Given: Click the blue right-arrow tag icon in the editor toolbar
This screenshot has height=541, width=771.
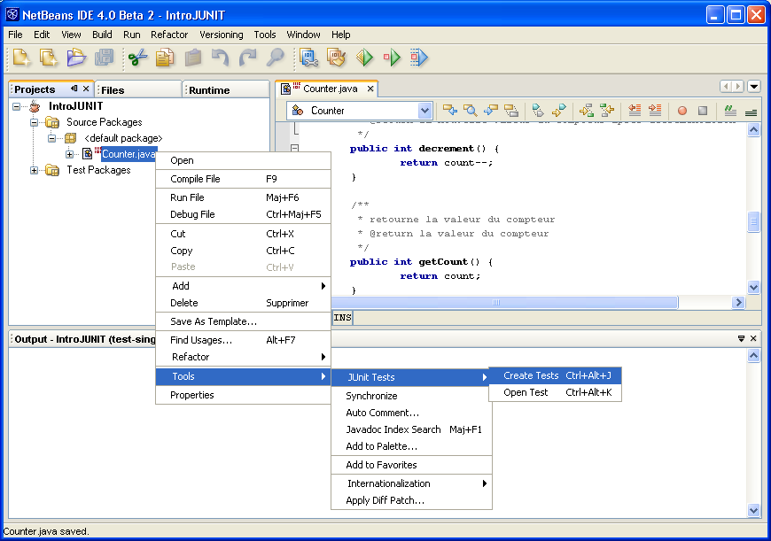Looking at the screenshot, I should point(491,110).
